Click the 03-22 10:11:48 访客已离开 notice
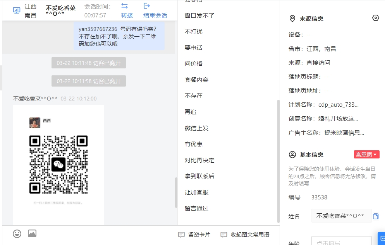This screenshot has height=245, width=385. point(89,63)
